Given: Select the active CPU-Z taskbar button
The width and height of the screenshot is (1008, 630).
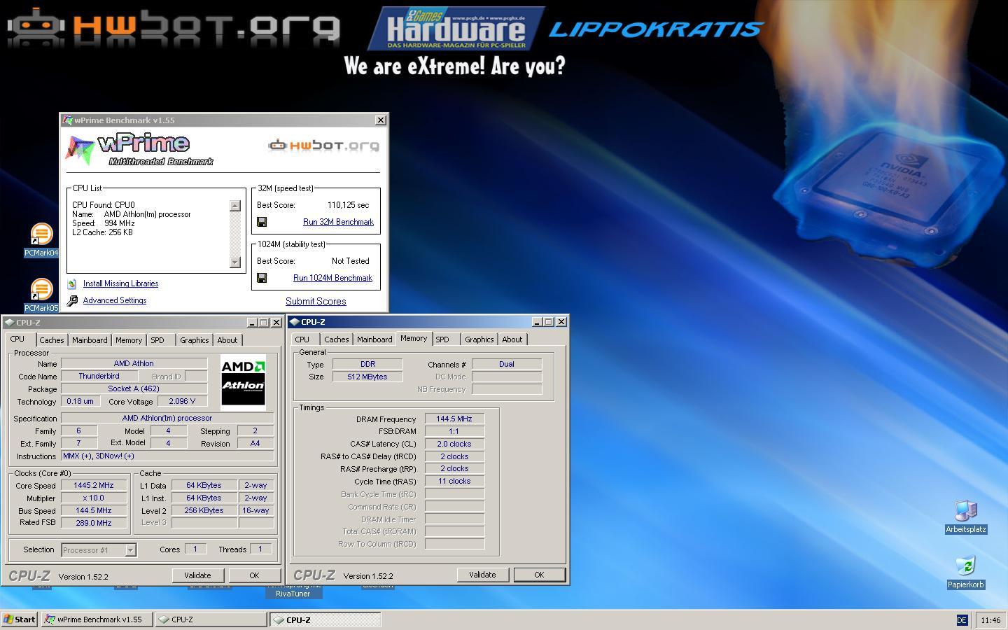Looking at the screenshot, I should (325, 619).
